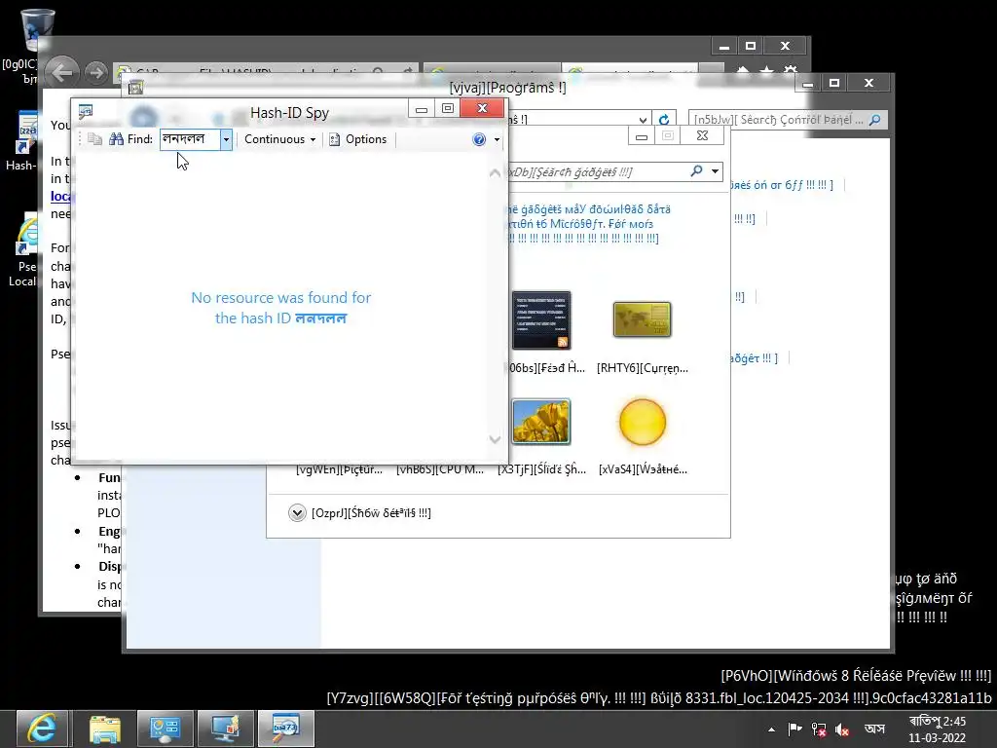Image resolution: width=997 pixels, height=748 pixels.
Task: Click the Control Panel taskbar button
Action: click(166, 729)
